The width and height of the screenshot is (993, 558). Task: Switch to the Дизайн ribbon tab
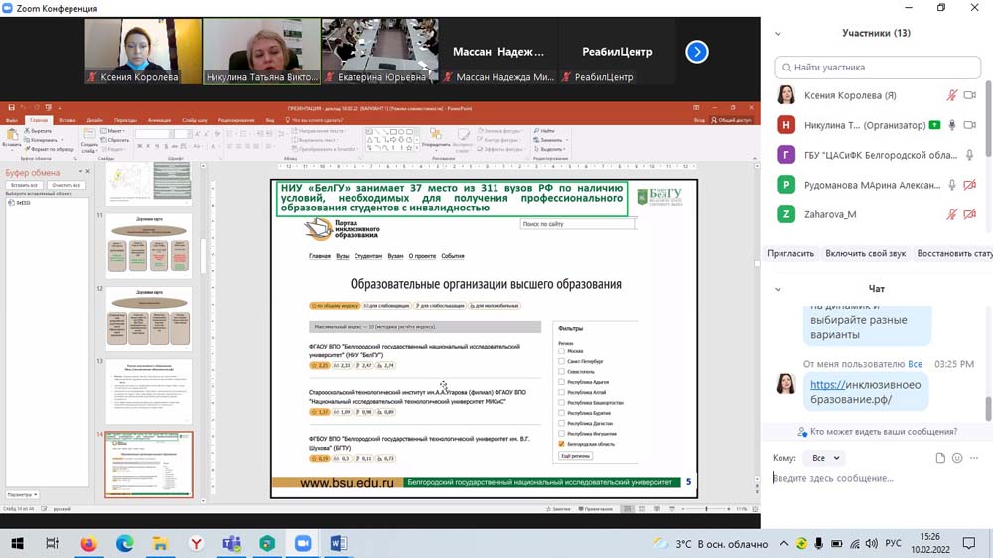[94, 120]
